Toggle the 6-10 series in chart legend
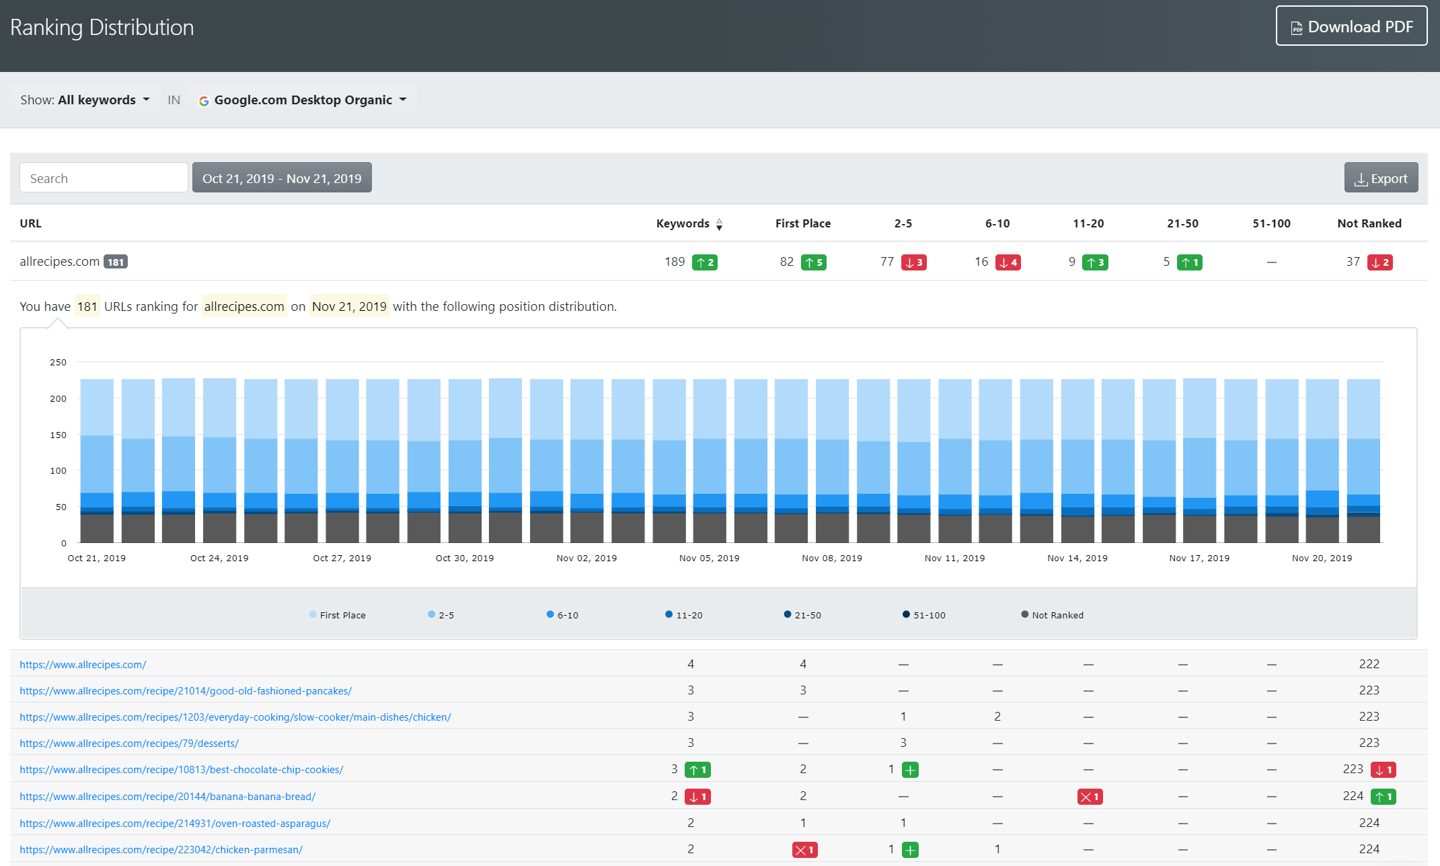The image size is (1440, 866). coord(562,615)
